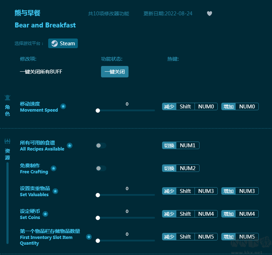Select the resources section icon in sidebar
Image resolution: width=272 pixels, height=255 pixels.
tap(7, 142)
